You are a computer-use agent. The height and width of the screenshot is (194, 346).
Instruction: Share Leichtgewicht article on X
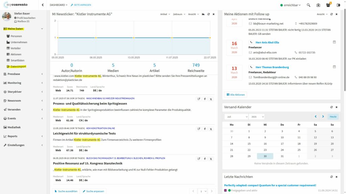(x=211, y=129)
